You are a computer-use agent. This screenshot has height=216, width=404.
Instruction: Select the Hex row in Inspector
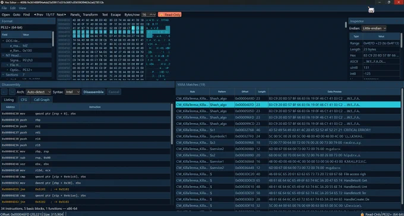tap(375, 55)
